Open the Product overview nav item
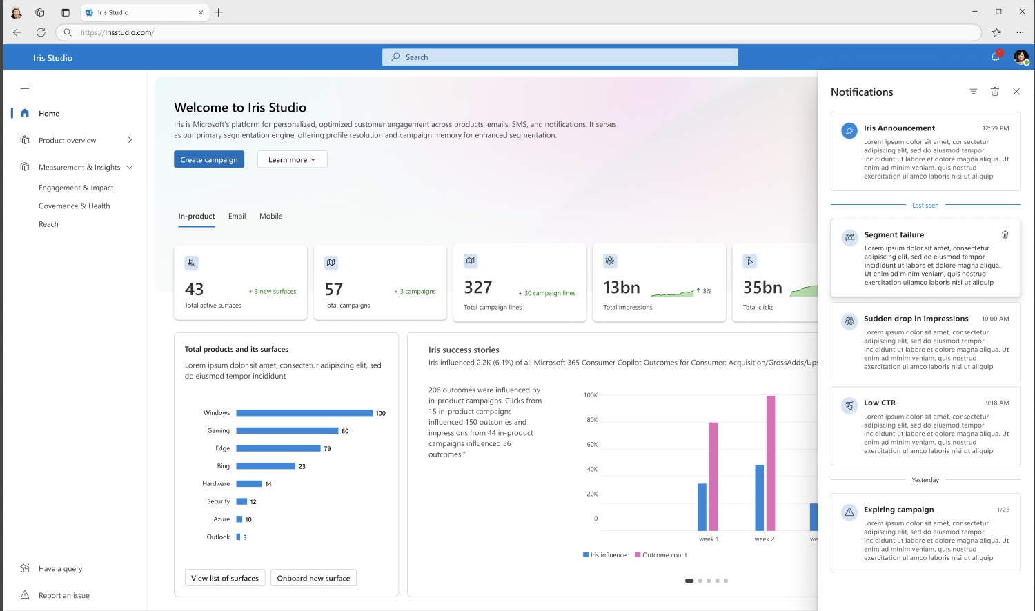 68,140
